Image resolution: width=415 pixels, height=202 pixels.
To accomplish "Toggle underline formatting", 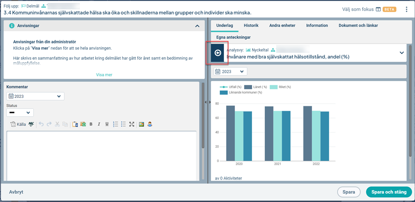I will [x=107, y=124].
